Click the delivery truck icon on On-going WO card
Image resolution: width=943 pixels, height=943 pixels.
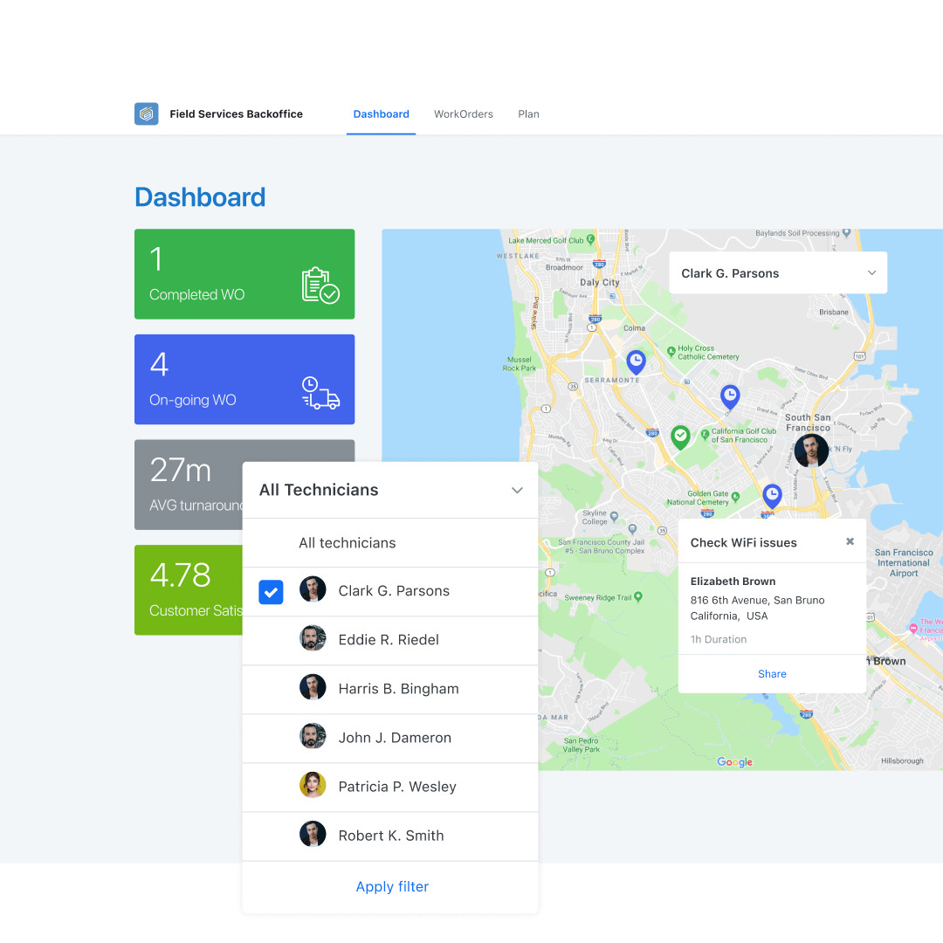tap(322, 394)
